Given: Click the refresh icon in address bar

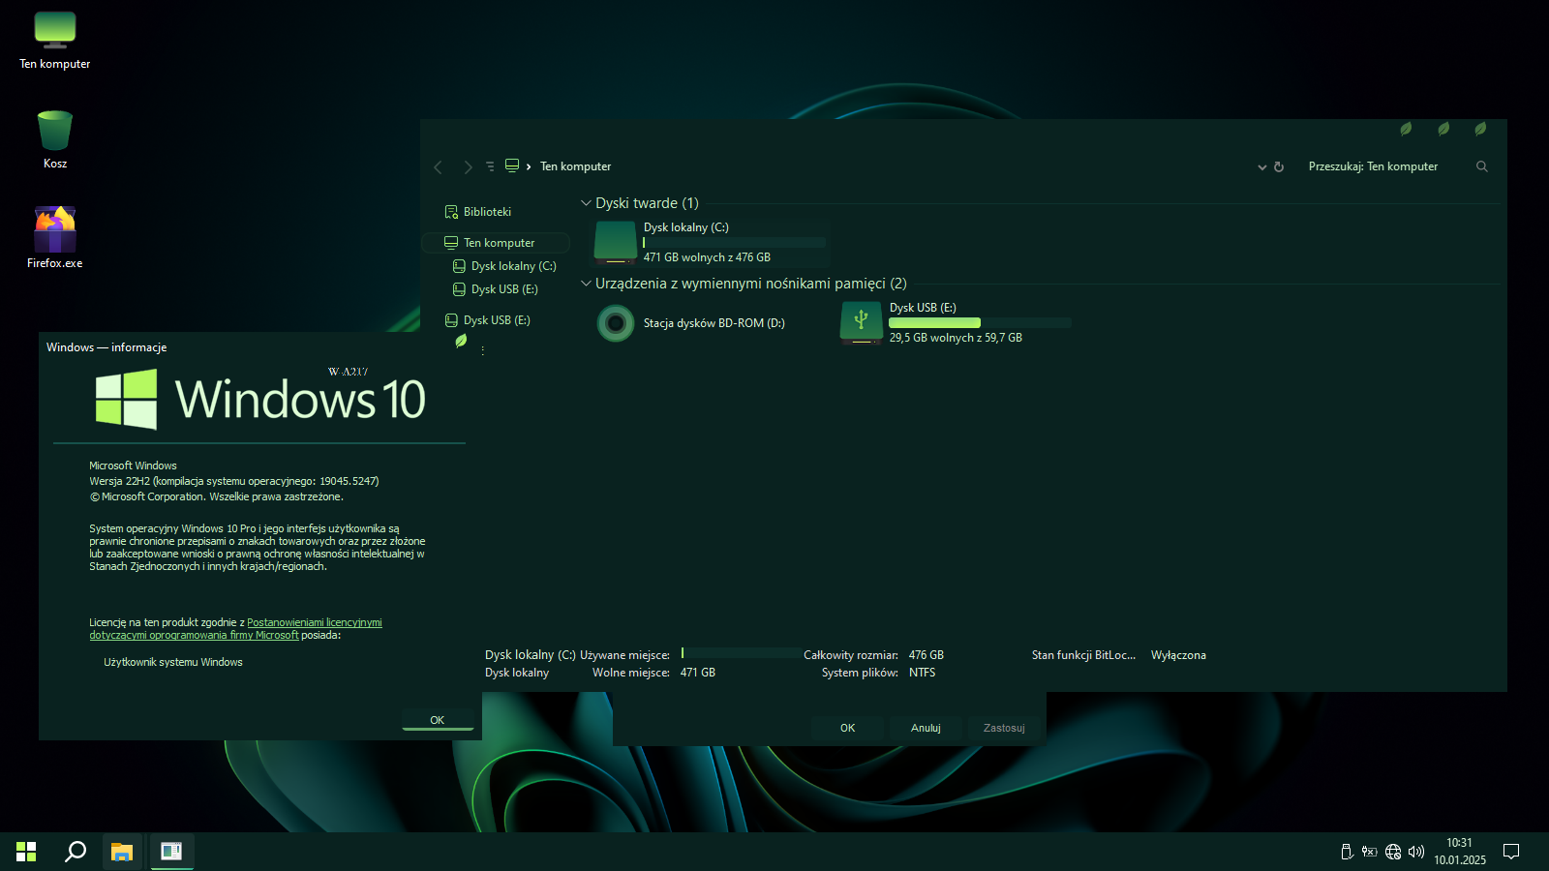Looking at the screenshot, I should click(1279, 167).
